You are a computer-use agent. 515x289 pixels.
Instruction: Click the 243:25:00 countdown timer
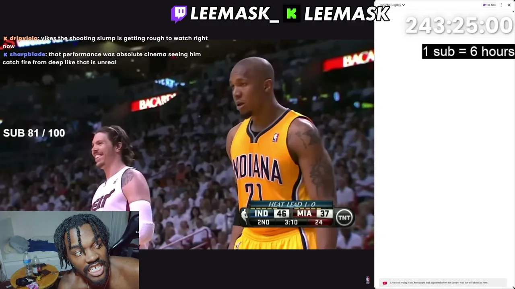[x=459, y=25]
